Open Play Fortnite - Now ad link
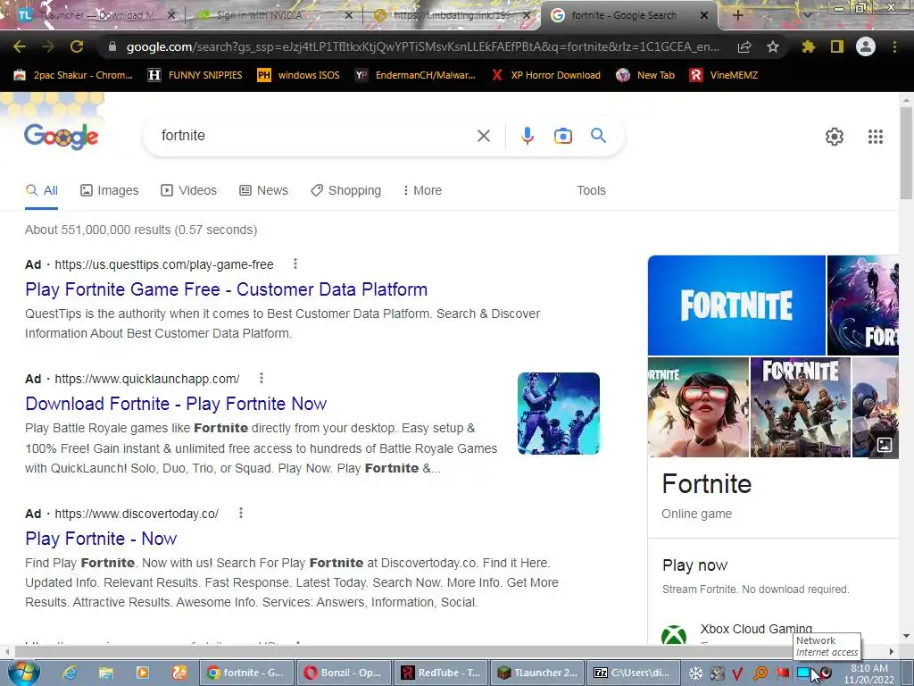 (101, 539)
